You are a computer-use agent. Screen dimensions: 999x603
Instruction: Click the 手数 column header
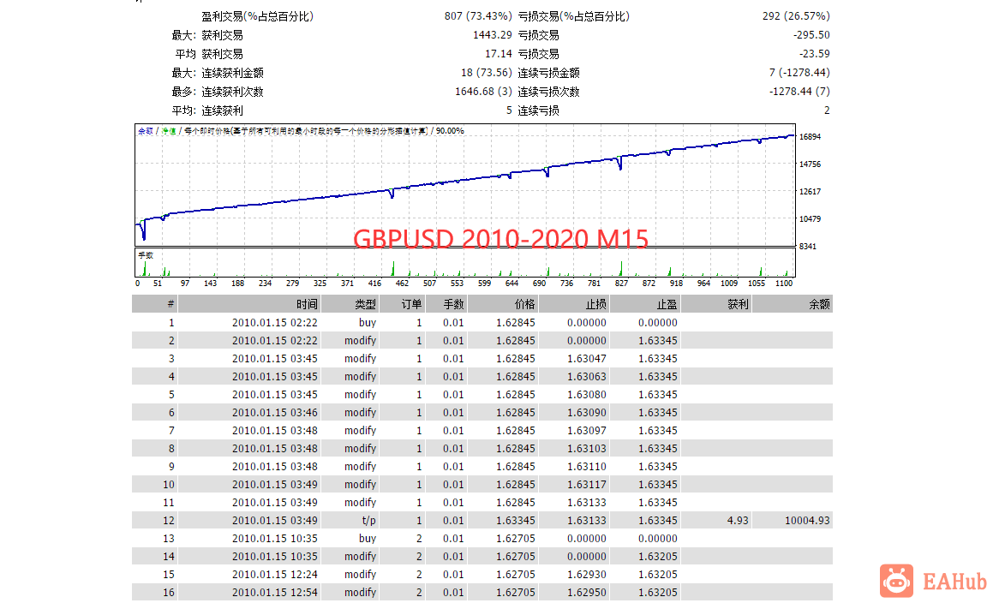(x=454, y=304)
